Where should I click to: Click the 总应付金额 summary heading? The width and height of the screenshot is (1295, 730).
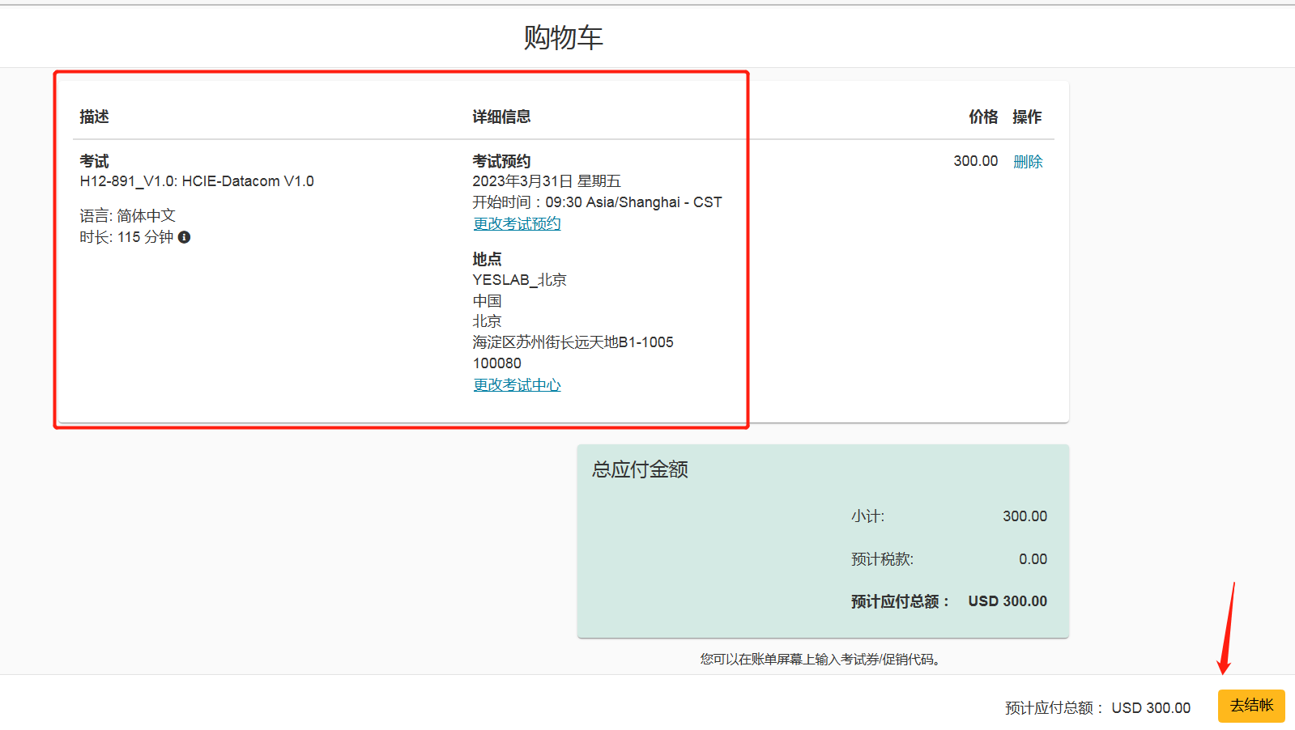tap(640, 469)
